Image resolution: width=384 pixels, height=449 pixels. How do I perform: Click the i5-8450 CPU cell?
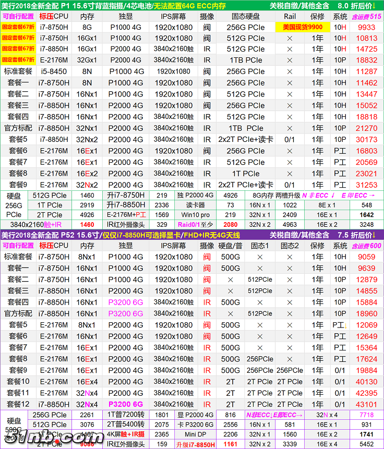point(54,71)
